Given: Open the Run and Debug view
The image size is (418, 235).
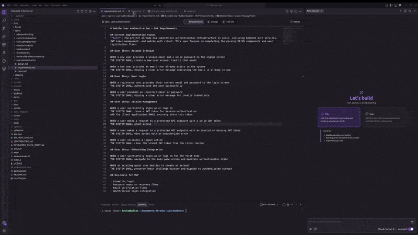Looking at the screenshot, I should click(4, 37).
